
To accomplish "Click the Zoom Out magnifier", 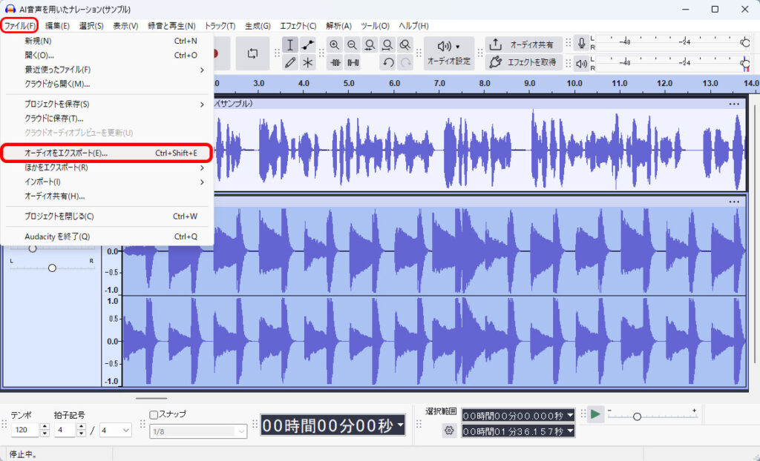I will pos(352,45).
